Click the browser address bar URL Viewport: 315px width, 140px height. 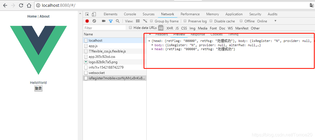click(58, 5)
